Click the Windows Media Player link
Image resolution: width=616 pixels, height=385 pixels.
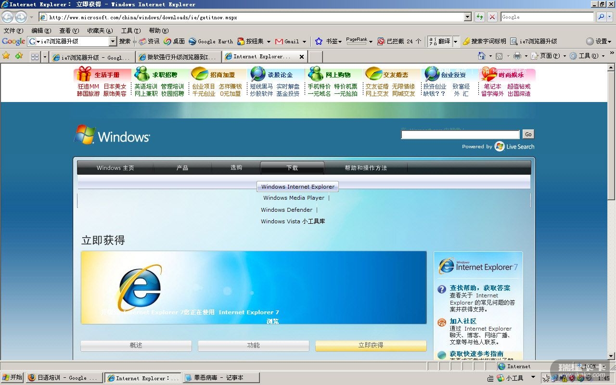pos(294,198)
